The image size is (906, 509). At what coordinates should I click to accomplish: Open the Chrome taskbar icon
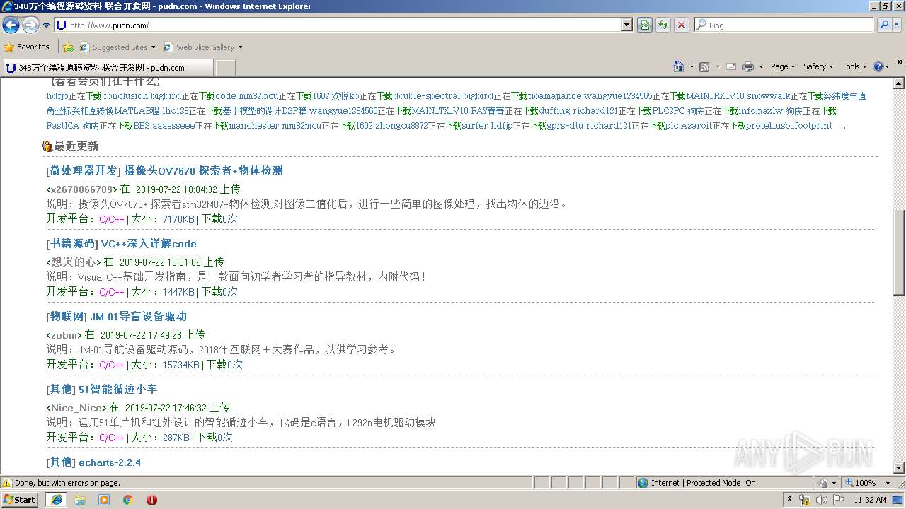(x=128, y=500)
